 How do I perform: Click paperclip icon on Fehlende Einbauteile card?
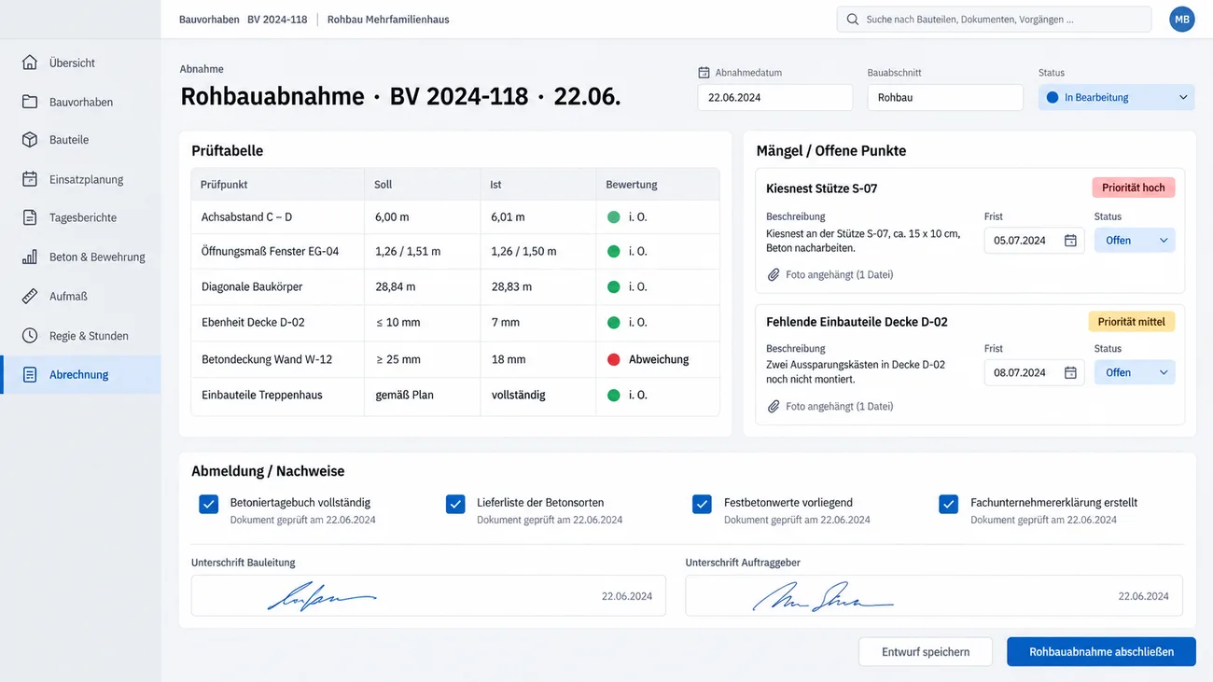[x=774, y=406]
